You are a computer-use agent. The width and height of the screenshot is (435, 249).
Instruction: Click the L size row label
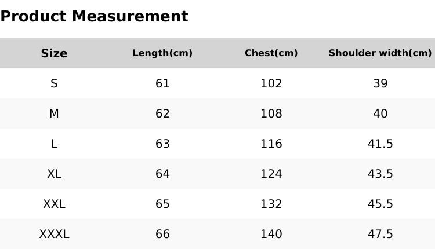[54, 144]
